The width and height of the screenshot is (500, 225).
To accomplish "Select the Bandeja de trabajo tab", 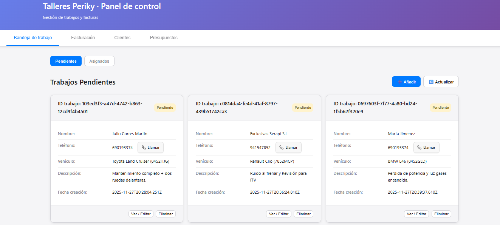I will tap(33, 38).
